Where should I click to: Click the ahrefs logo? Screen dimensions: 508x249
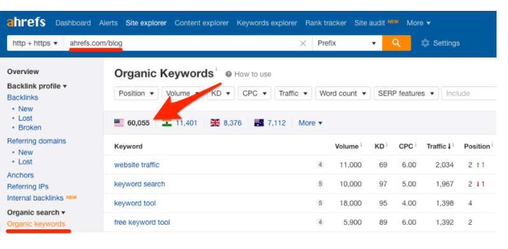pos(26,23)
